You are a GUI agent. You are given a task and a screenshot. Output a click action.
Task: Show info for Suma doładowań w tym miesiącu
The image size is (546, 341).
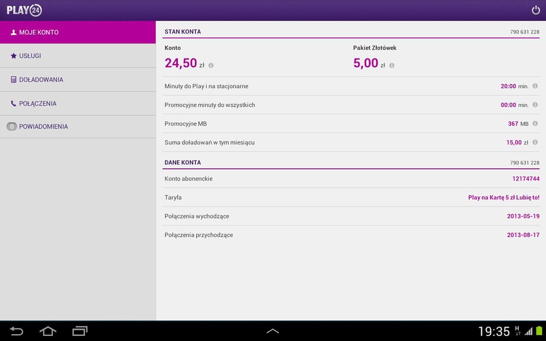pyautogui.click(x=535, y=142)
